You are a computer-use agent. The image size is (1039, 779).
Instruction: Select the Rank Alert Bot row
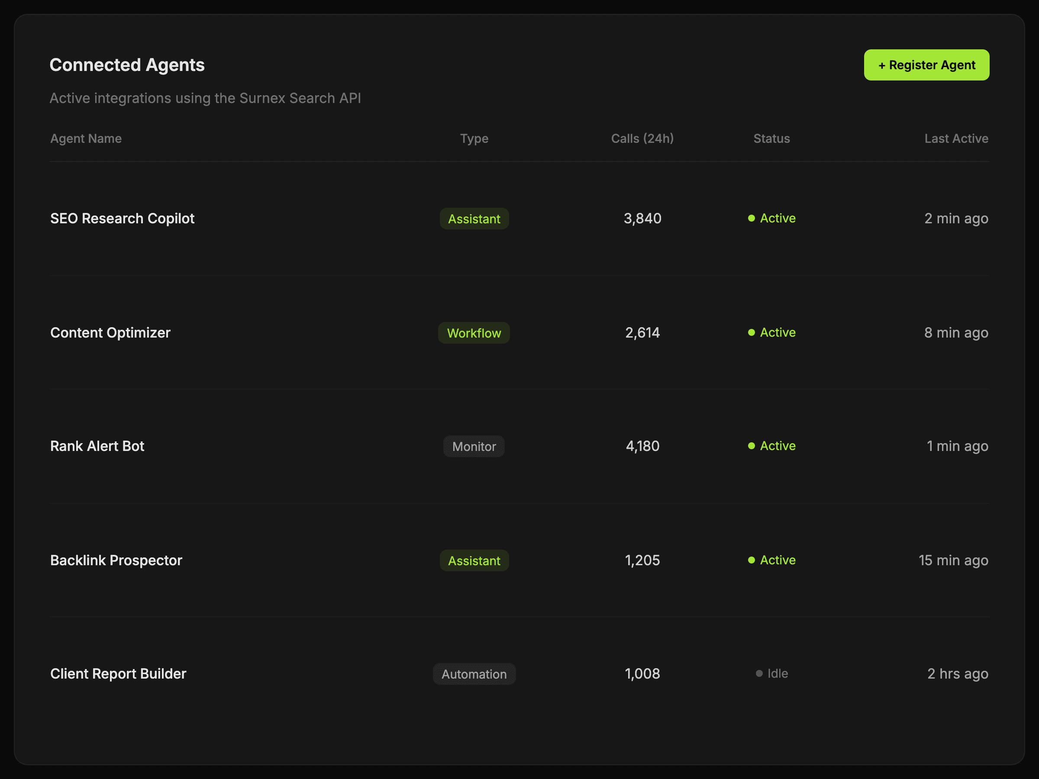click(x=97, y=446)
